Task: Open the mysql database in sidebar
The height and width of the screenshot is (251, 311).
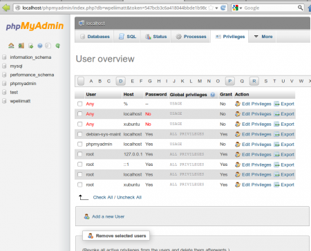Action: (x=16, y=66)
